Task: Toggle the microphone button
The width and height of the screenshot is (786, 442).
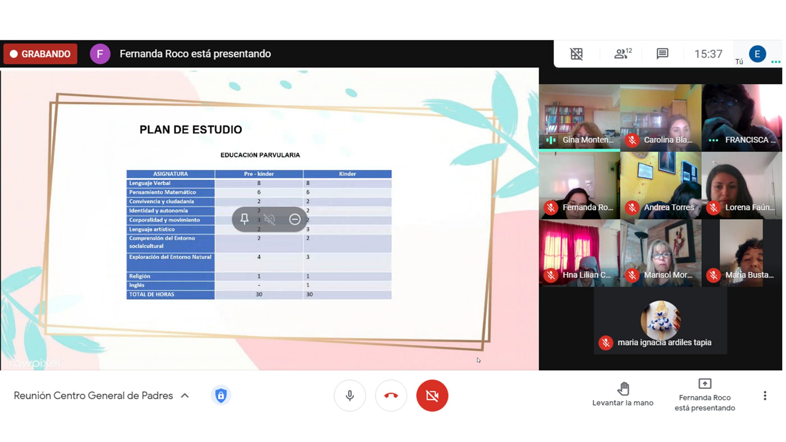Action: click(350, 396)
